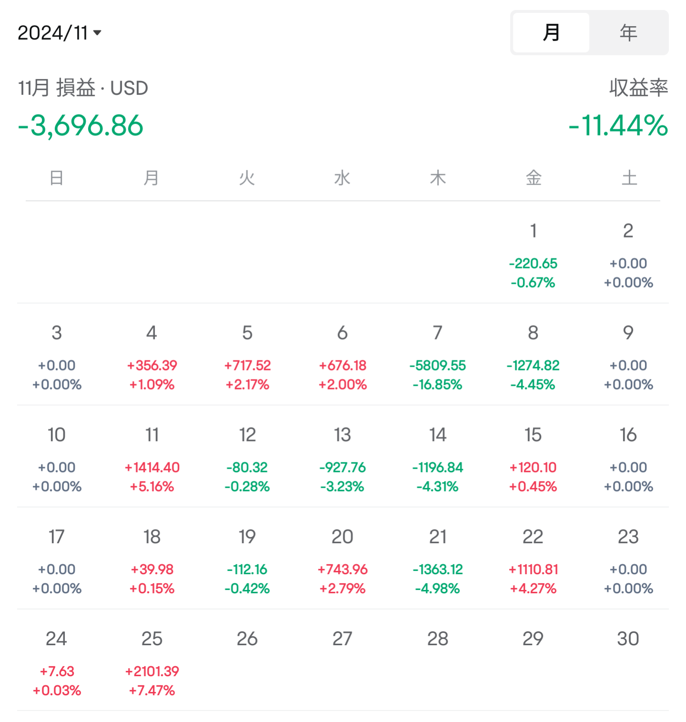The height and width of the screenshot is (722, 686).
Task: Tap November 4 with +356.39
Action: coord(152,358)
